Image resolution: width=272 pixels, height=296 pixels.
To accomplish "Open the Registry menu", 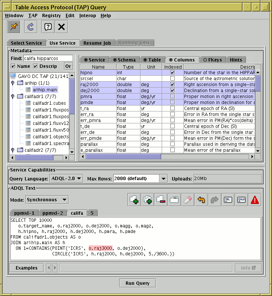I will pos(51,16).
